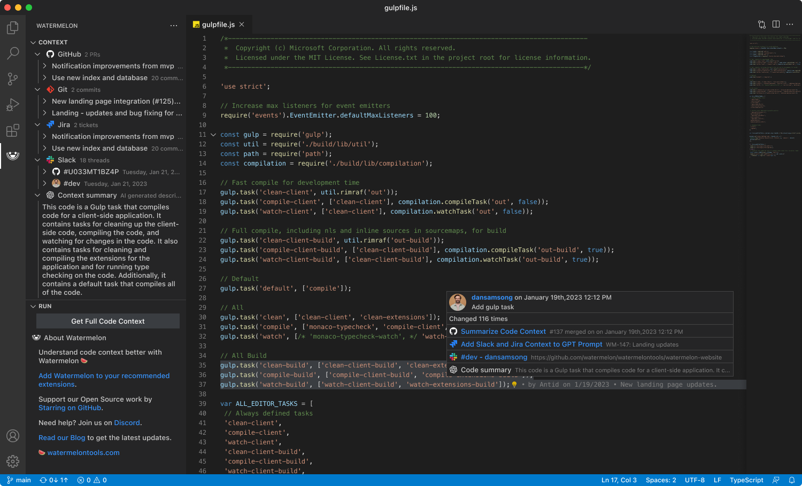Click Get Full Code Context button
This screenshot has width=802, height=486.
(108, 321)
